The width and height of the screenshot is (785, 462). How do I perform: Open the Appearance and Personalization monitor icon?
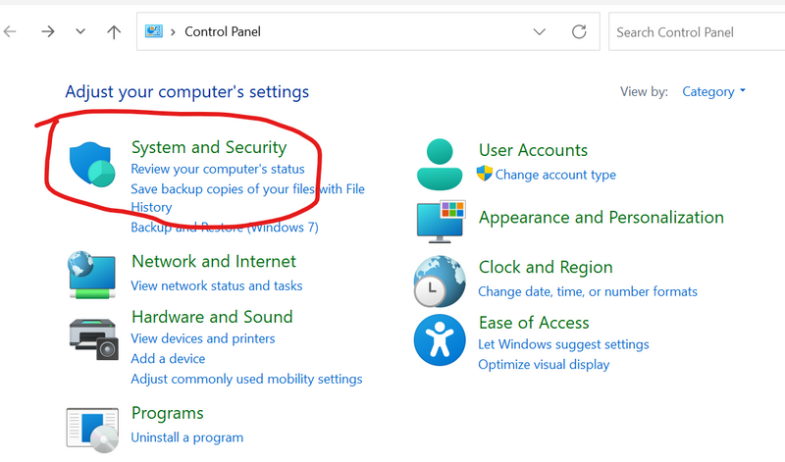(440, 220)
